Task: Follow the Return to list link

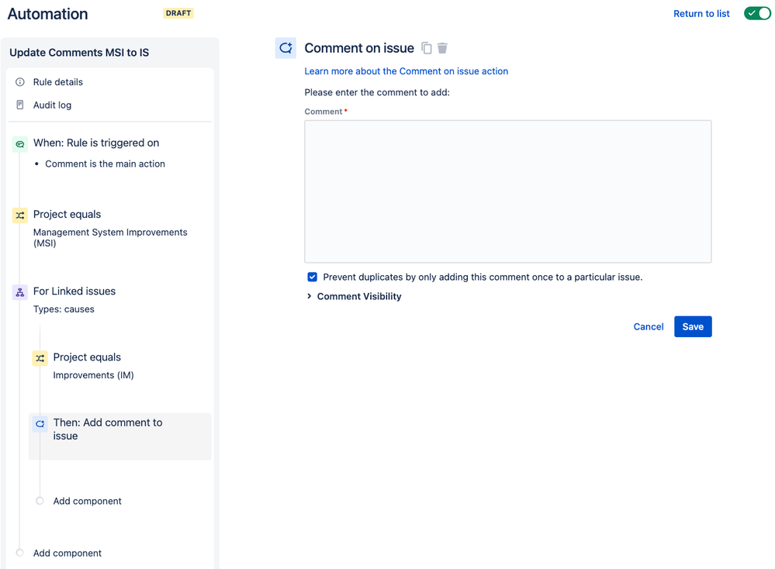Action: [701, 13]
